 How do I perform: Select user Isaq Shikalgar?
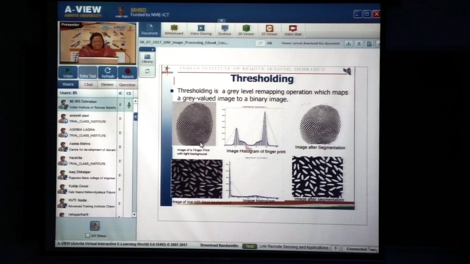point(87,175)
